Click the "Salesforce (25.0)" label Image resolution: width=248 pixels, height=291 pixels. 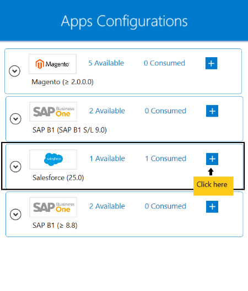tap(58, 178)
